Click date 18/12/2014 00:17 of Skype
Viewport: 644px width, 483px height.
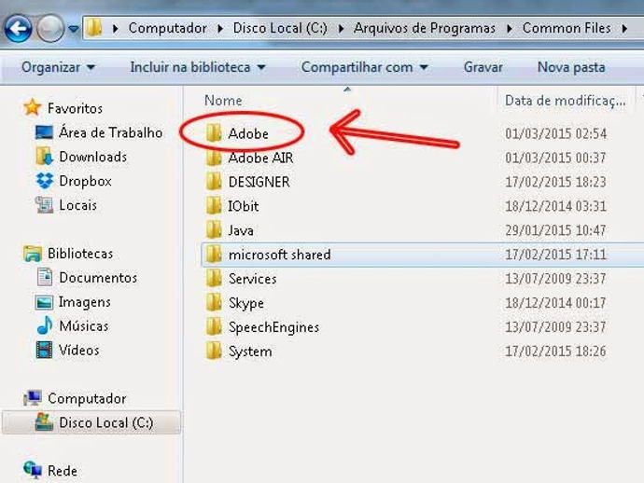[555, 303]
